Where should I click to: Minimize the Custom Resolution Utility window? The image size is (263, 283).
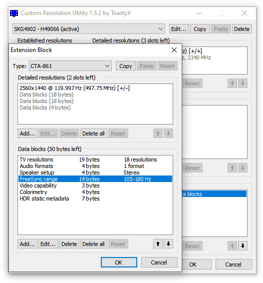coord(199,13)
